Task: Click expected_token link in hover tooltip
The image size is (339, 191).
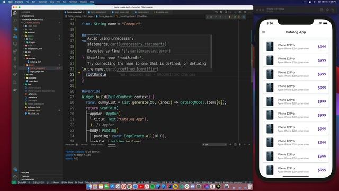Action: point(154,51)
